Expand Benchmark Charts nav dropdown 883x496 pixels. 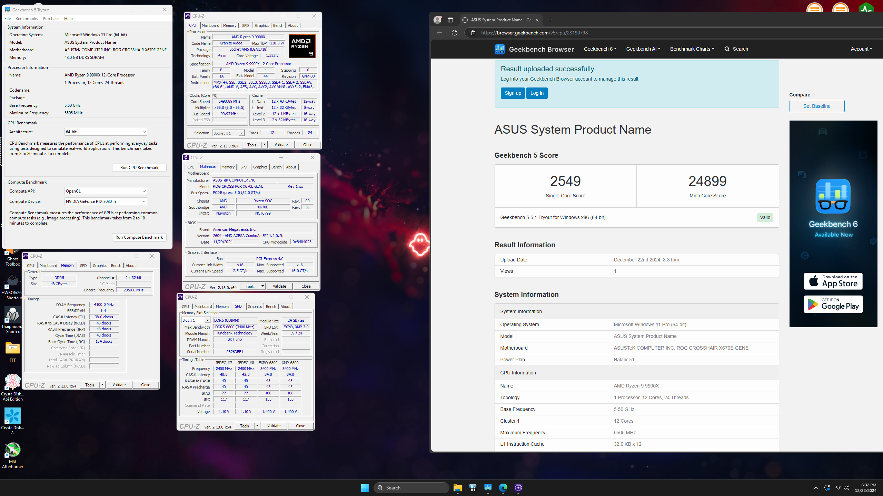[x=692, y=49]
